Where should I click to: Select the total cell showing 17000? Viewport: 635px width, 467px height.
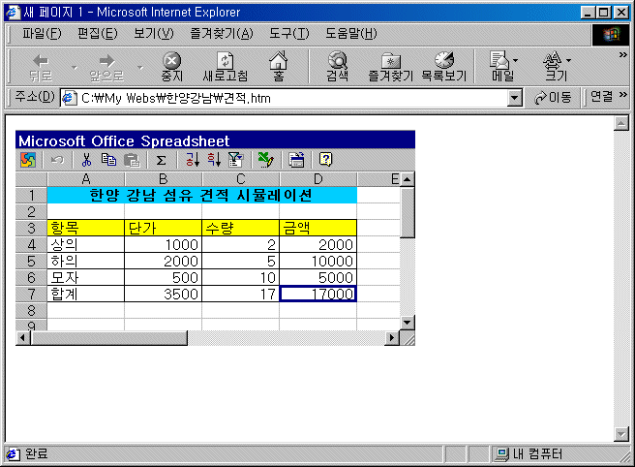[317, 294]
